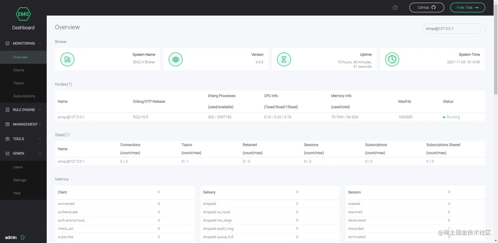Click Erlang processes value 302 / 2097152
Screen dimensions: 498x243
(220, 117)
